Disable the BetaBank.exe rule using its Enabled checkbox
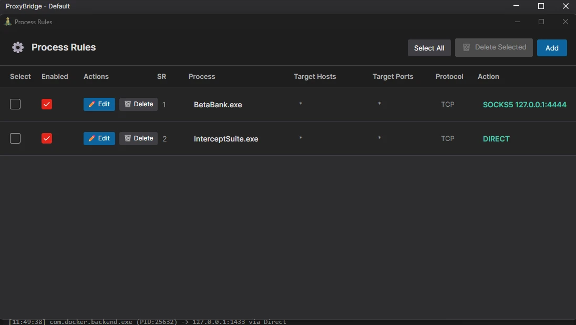Screen dimensions: 576x325 [47, 104]
